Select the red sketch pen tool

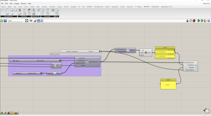35,21
